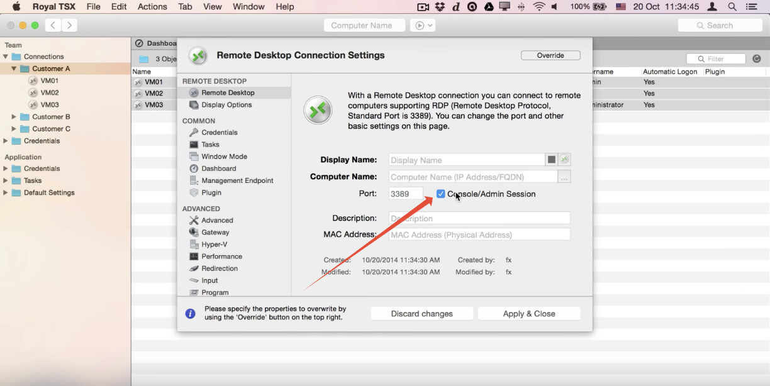
Task: Collapse the Customer A folder
Action: [14, 69]
